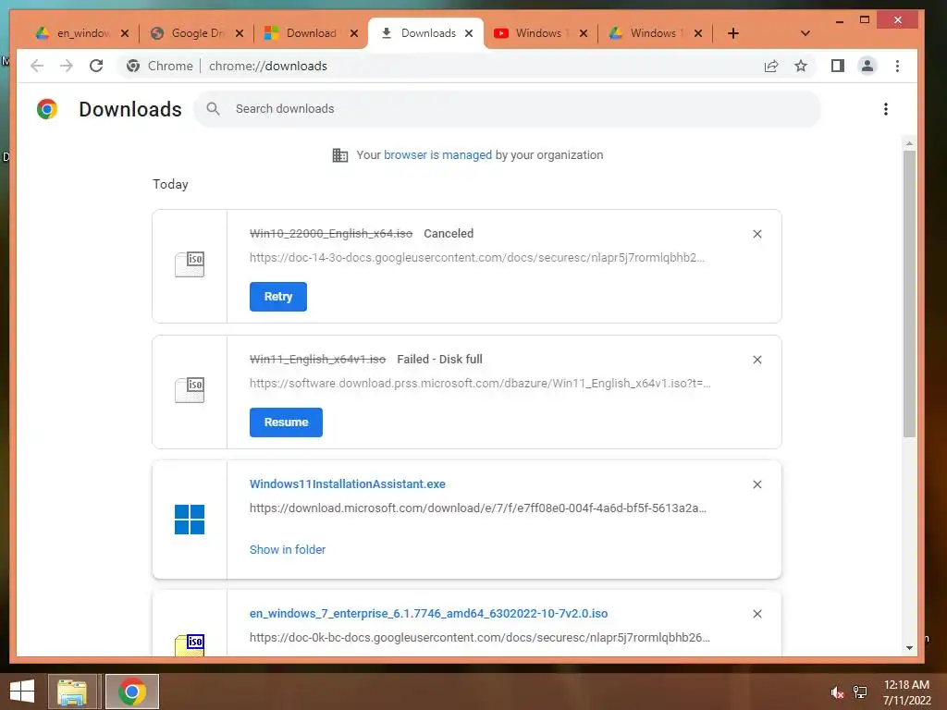The width and height of the screenshot is (947, 710).
Task: Close the Microsoft Download tab
Action: [354, 33]
